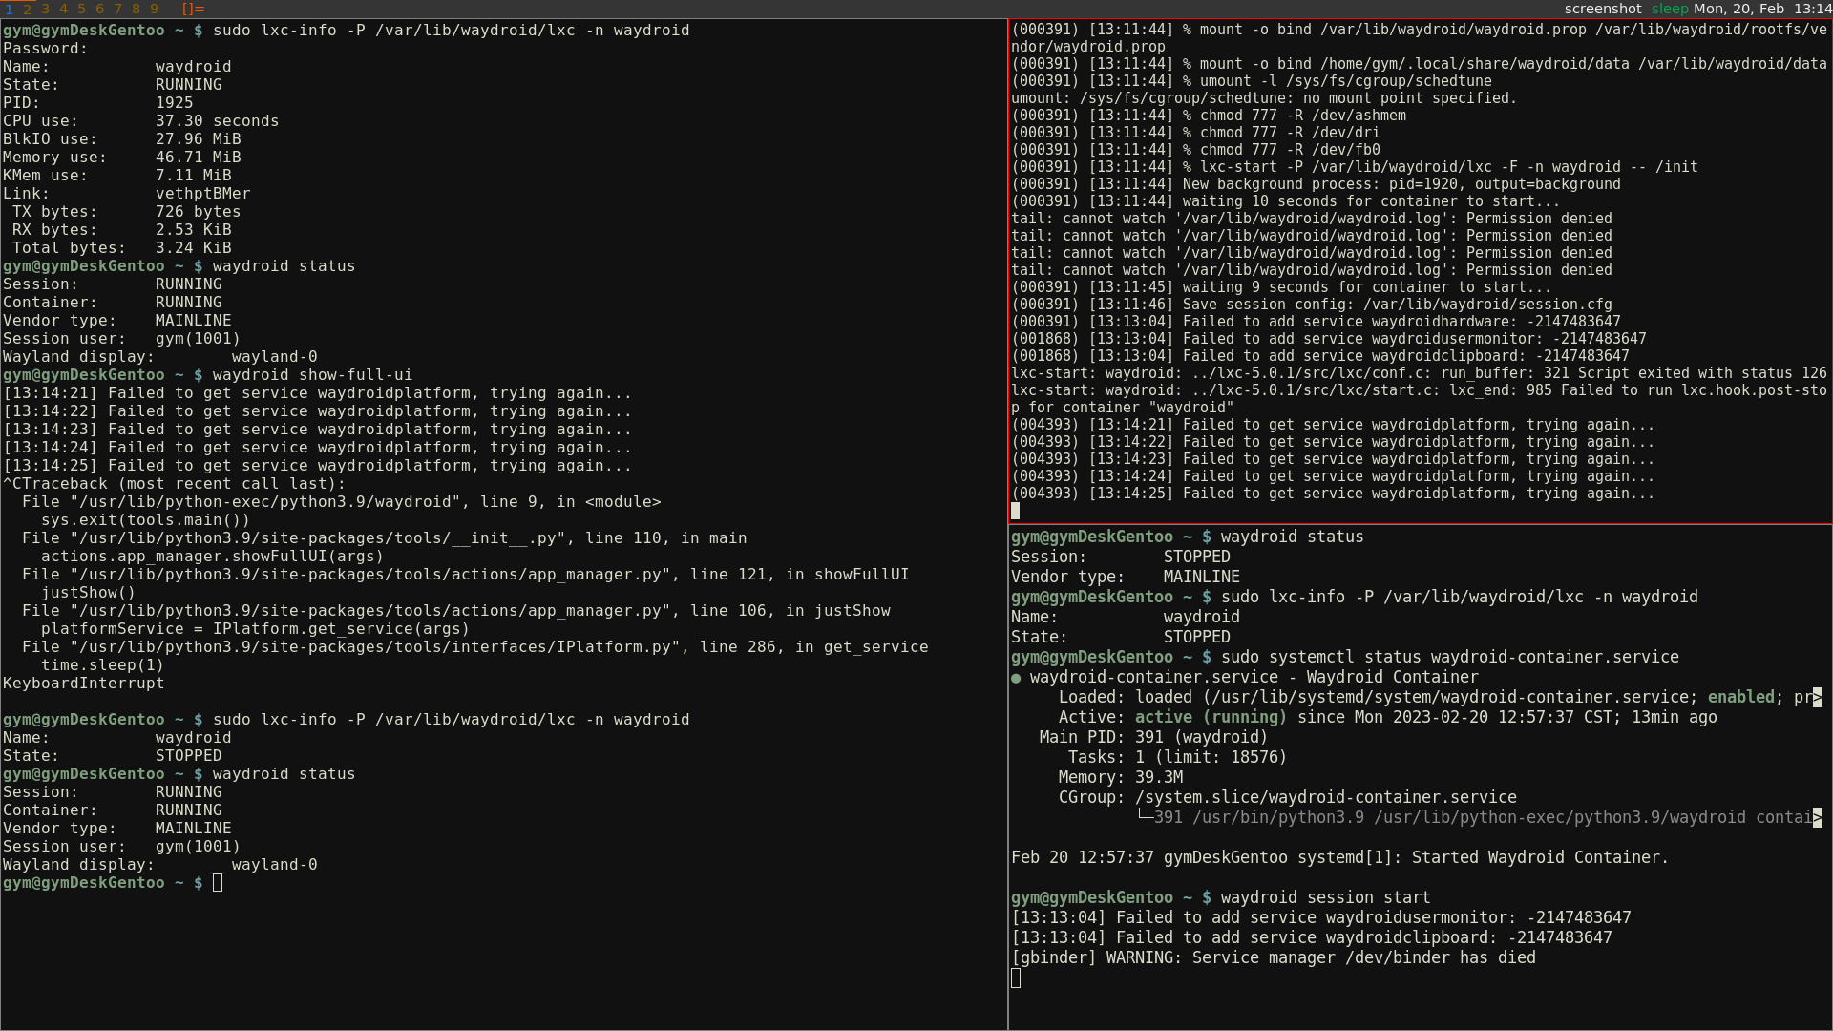Switch to workspace tag 2
The width and height of the screenshot is (1833, 1031).
tap(27, 9)
